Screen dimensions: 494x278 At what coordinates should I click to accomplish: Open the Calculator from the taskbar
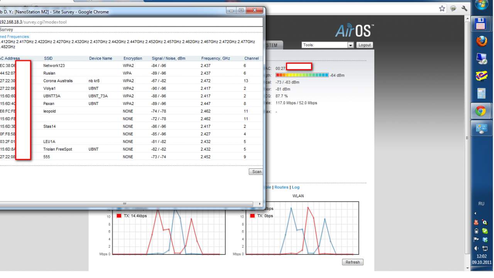point(481,93)
